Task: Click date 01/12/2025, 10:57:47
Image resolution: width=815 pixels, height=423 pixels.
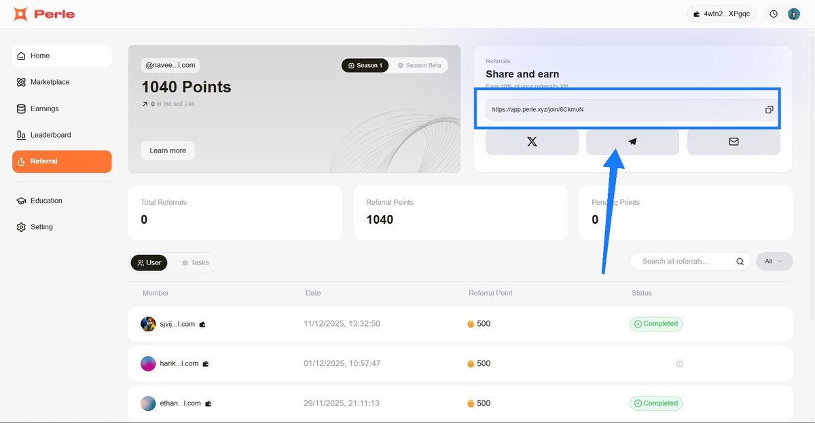Action: [342, 363]
